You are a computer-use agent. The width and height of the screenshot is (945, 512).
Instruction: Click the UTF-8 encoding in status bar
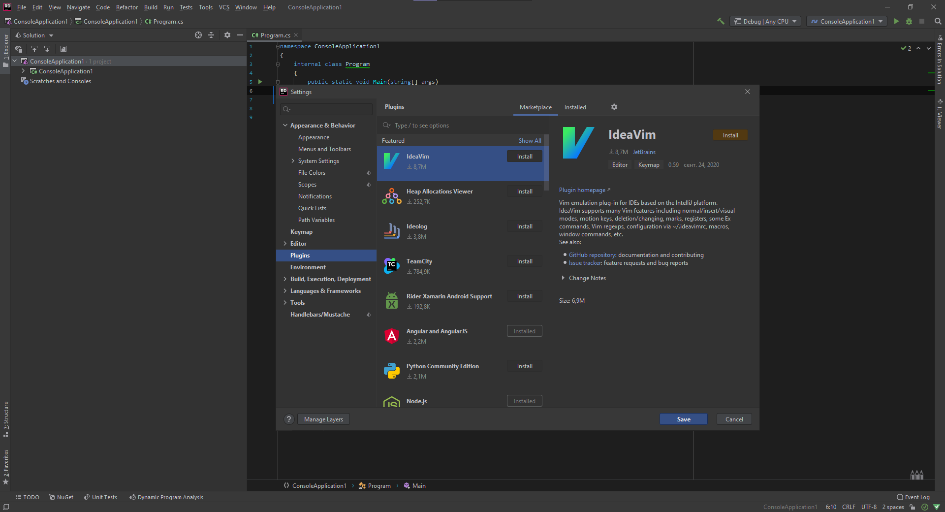(869, 507)
